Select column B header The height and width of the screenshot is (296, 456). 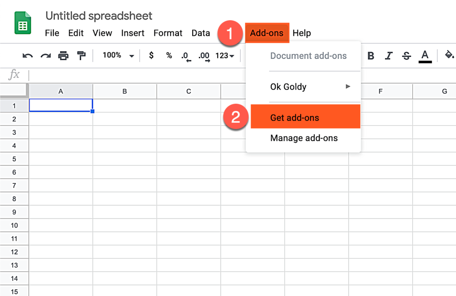[125, 91]
